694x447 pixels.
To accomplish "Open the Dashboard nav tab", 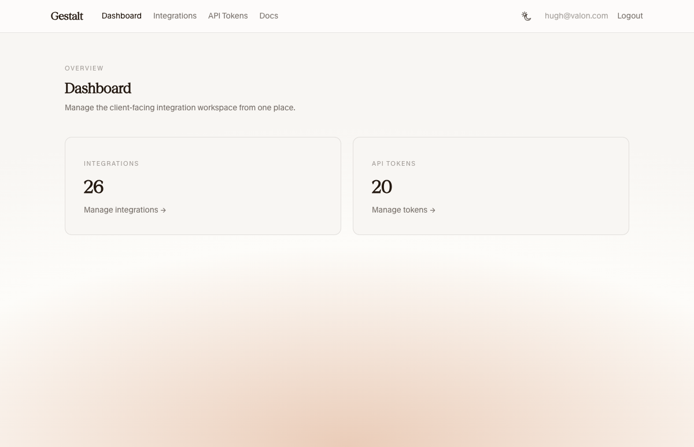I will click(121, 16).
